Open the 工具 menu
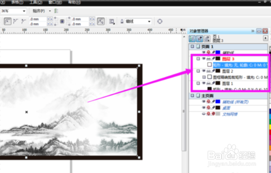 click(x=36, y=2)
